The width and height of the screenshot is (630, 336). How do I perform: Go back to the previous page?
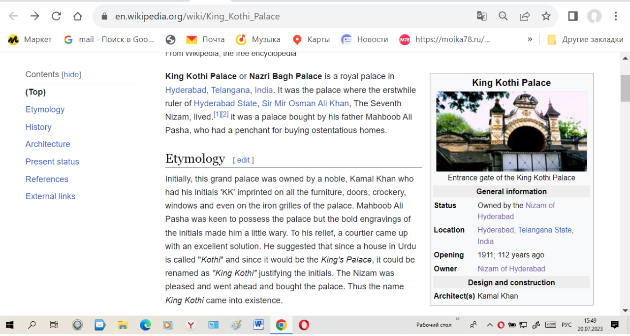point(13,16)
